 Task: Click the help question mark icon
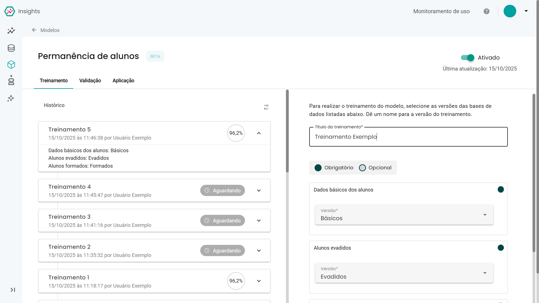(486, 11)
